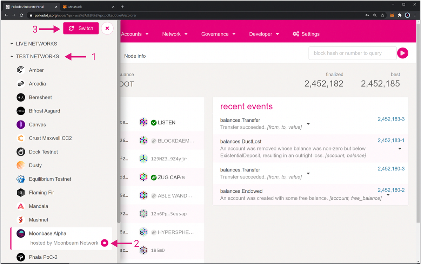The image size is (421, 264).
Task: Click the pink query submit arrow icon
Action: (402, 53)
